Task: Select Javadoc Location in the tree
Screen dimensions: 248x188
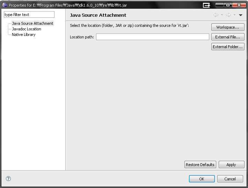Action: (x=27, y=29)
